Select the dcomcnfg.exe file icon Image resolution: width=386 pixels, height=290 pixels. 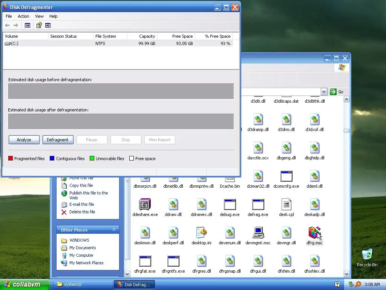[286, 176]
